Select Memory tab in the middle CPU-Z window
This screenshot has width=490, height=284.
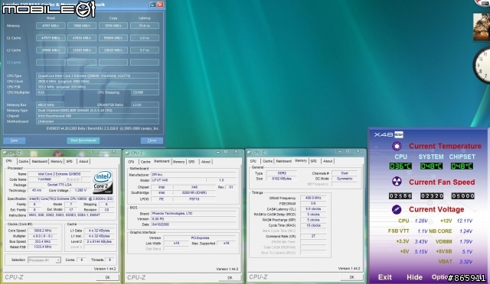click(x=178, y=162)
